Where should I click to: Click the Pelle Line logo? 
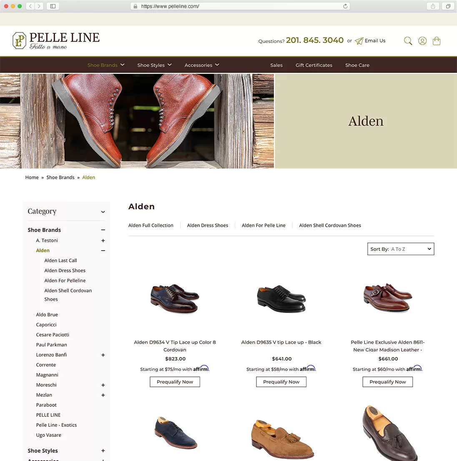tap(56, 40)
